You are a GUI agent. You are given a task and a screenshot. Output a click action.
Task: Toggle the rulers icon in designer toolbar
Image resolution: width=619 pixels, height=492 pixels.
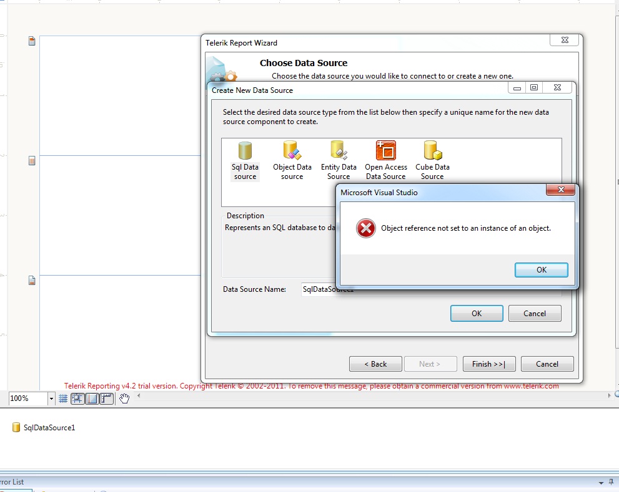(107, 398)
